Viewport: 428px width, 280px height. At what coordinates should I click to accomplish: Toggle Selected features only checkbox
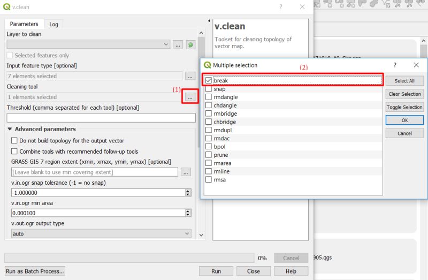(10, 55)
